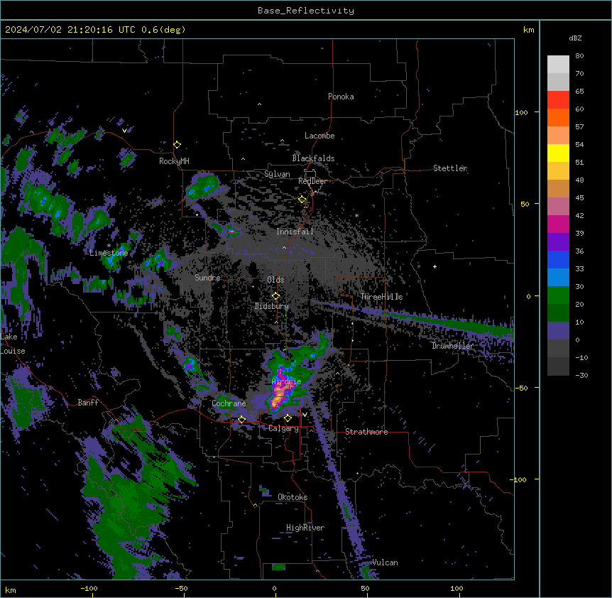Click the Olds town label

275,280
